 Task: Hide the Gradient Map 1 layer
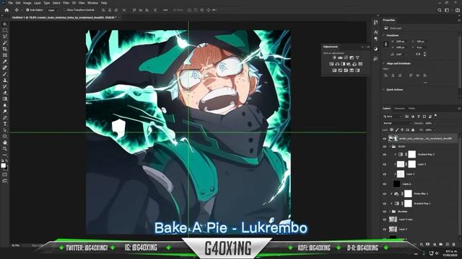(x=385, y=204)
